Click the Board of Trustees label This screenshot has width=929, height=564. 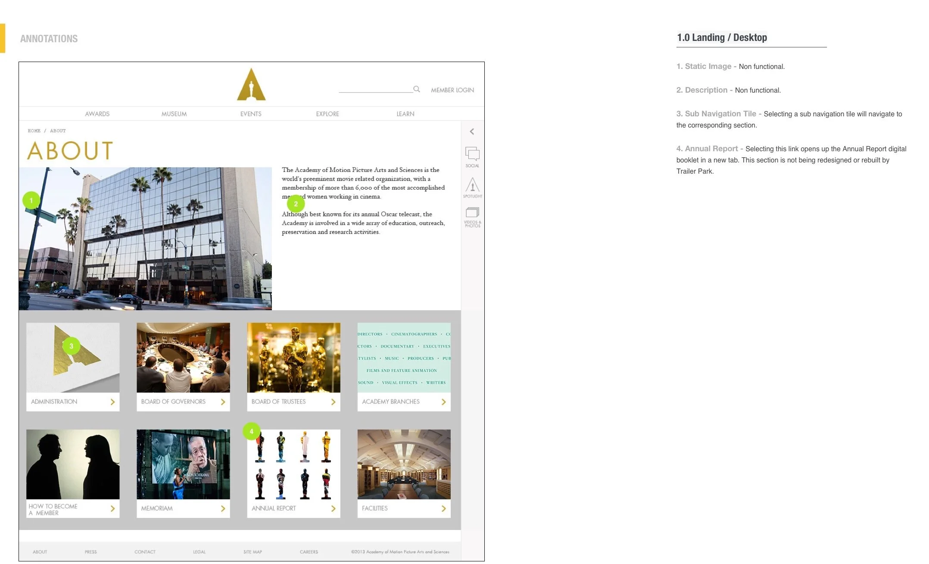278,402
